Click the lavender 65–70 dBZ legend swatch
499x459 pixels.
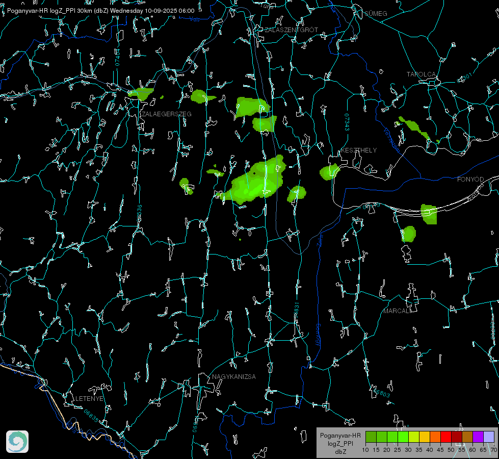[488, 437]
